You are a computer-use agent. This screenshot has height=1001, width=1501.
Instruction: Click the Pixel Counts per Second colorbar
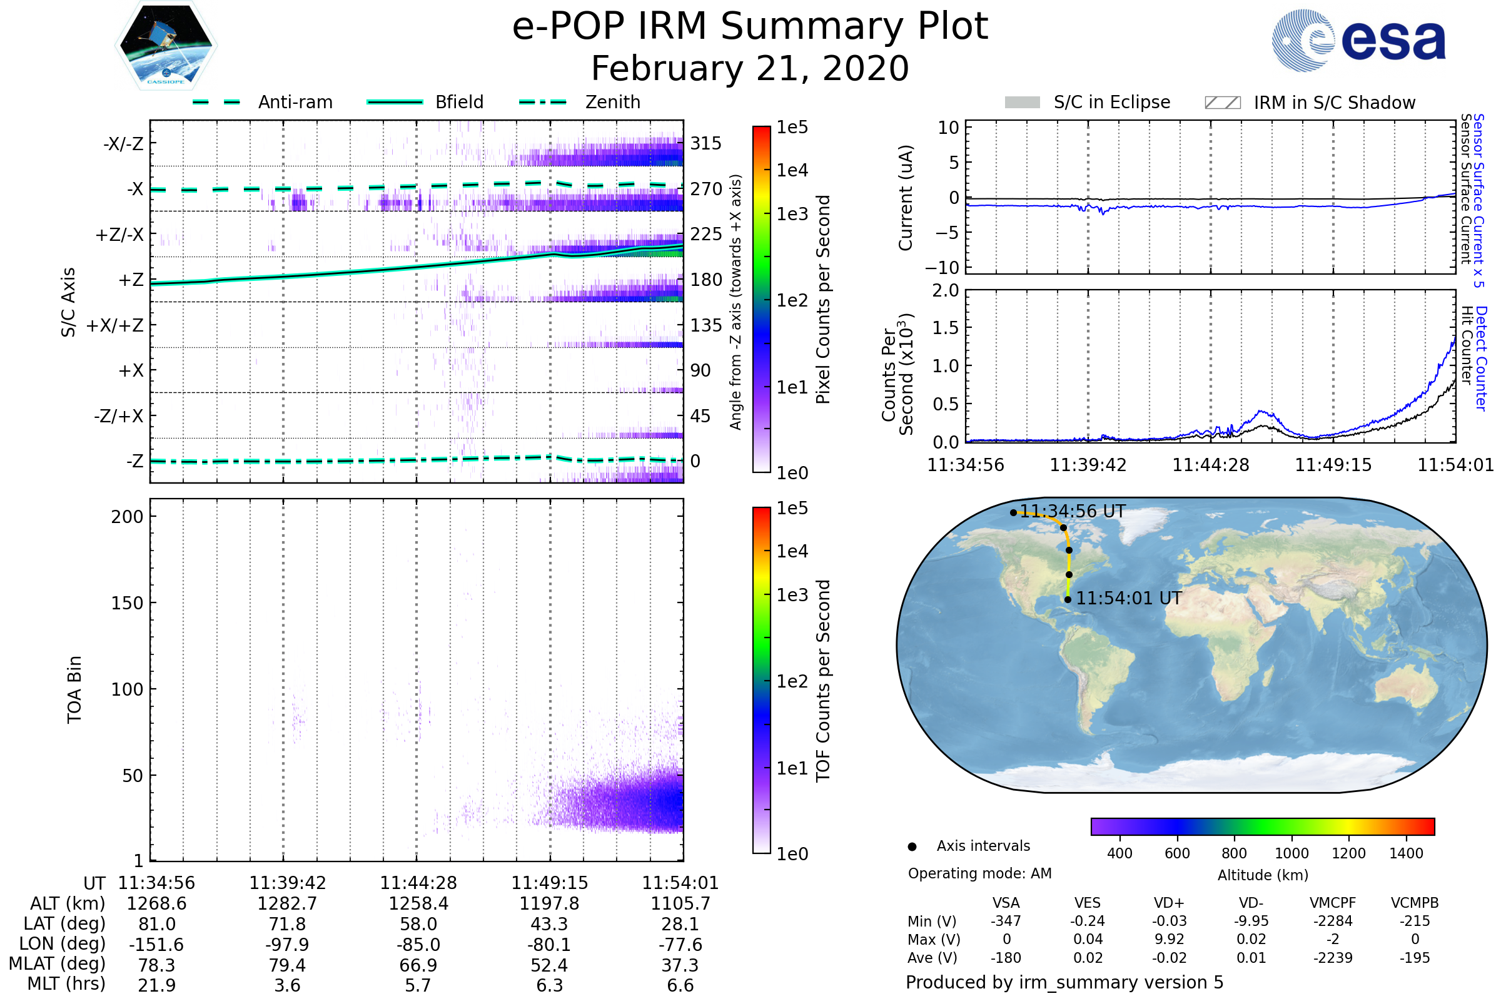click(x=762, y=300)
